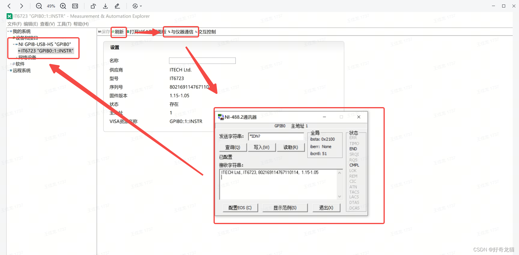Click the 查询(Q) query button
Screen dimensions: 519x255
pos(233,147)
